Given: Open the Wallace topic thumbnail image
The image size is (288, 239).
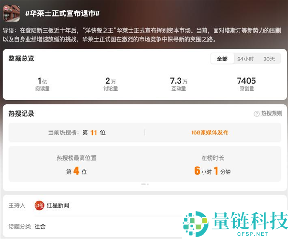Looking at the screenshot, I should point(12,13).
